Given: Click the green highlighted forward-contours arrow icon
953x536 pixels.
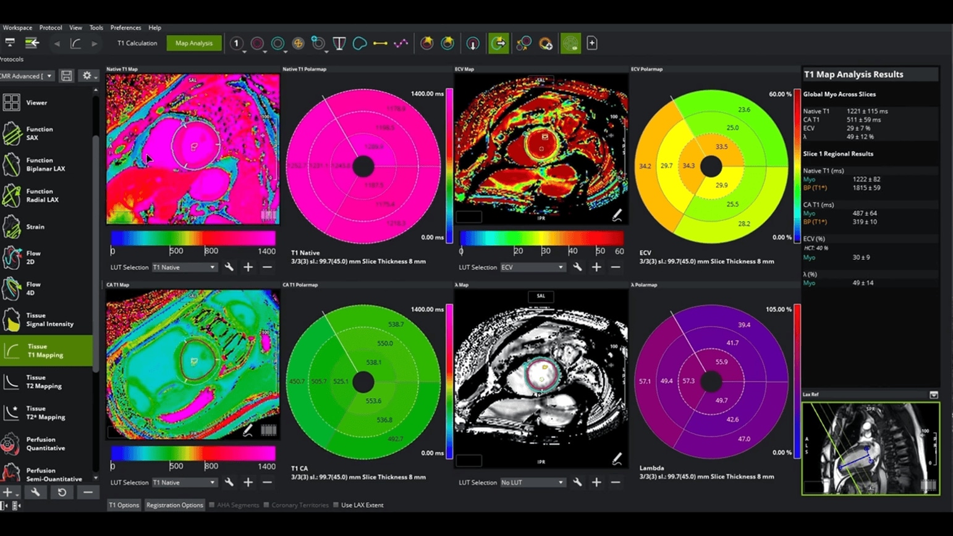Looking at the screenshot, I should coord(498,43).
